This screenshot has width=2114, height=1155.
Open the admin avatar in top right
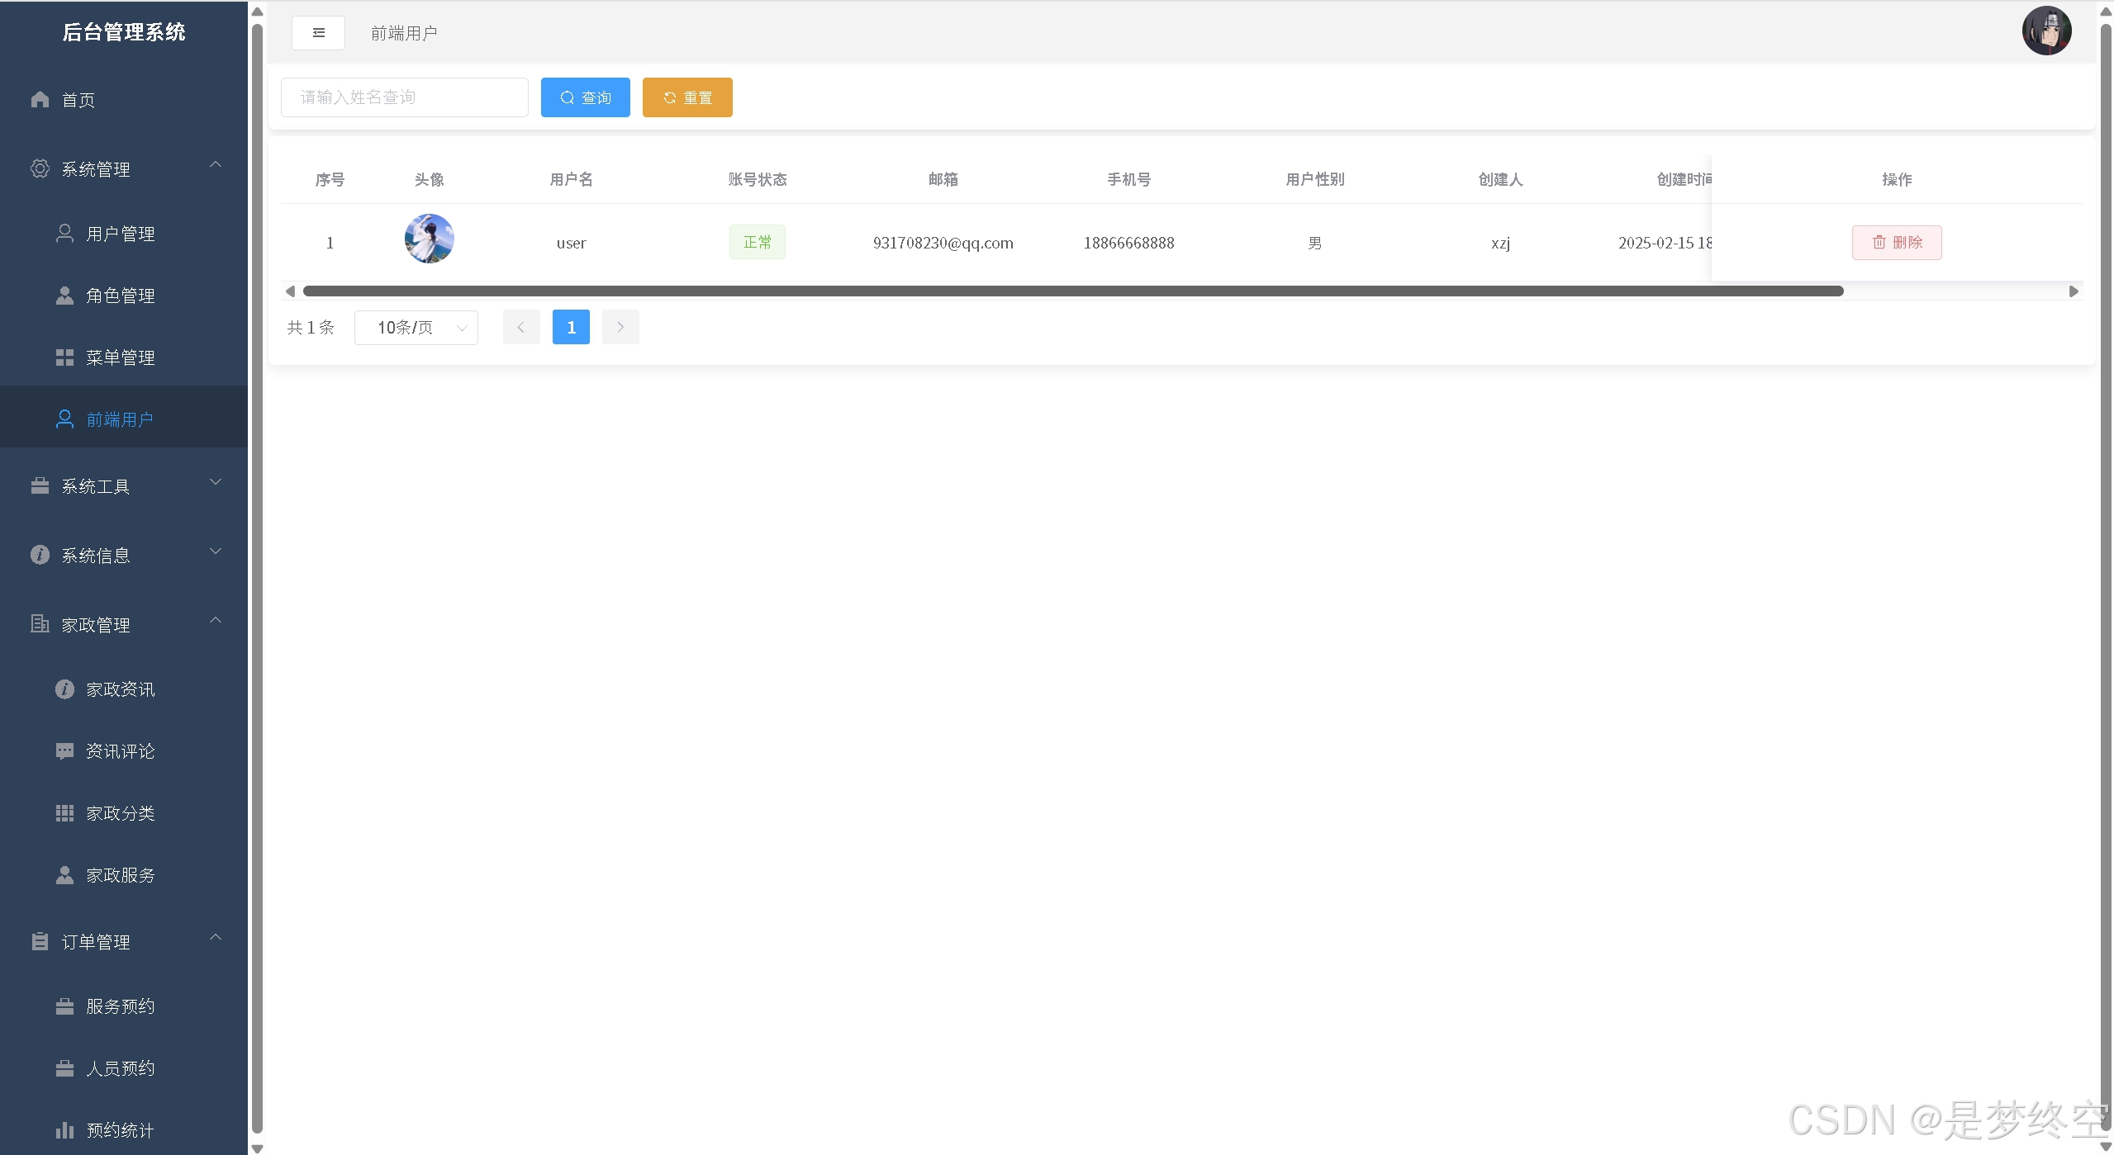2045,31
